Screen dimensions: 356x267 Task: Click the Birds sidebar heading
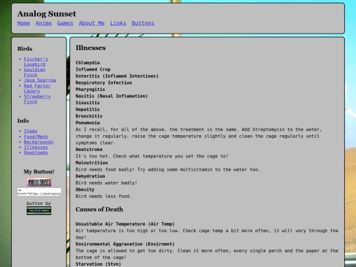[x=25, y=49]
